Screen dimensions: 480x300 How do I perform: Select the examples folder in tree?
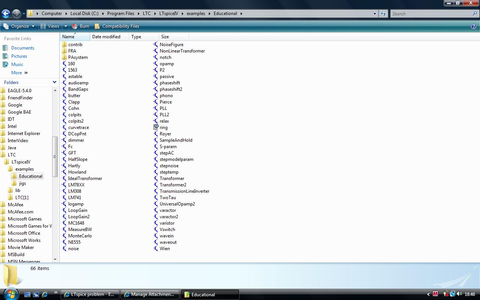24,169
